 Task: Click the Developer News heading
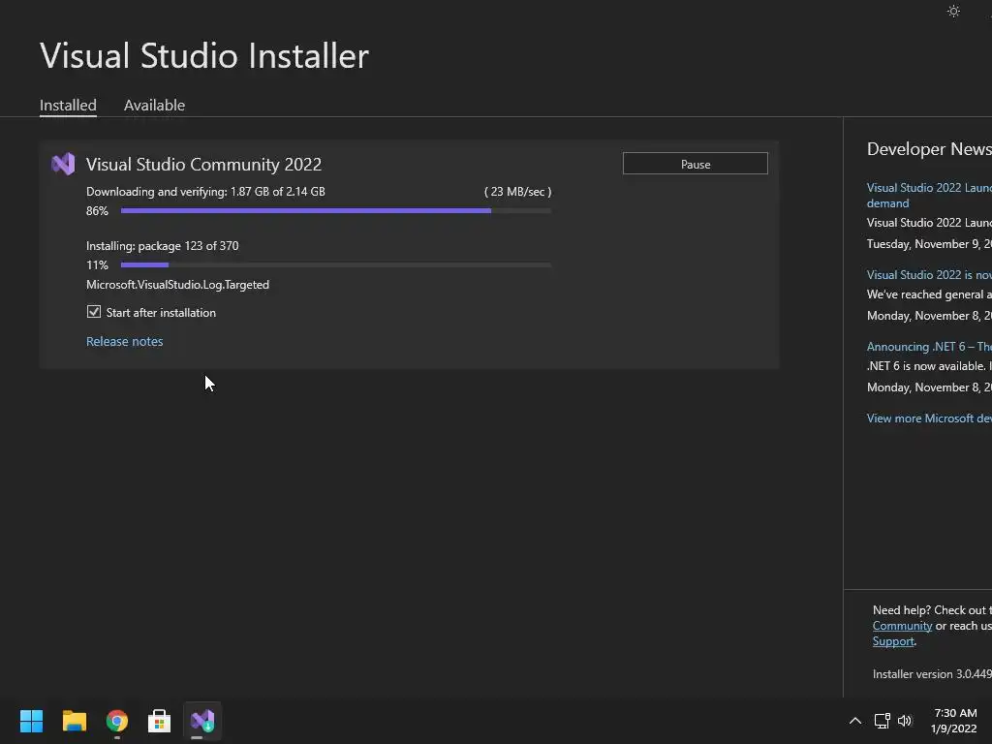pos(929,148)
